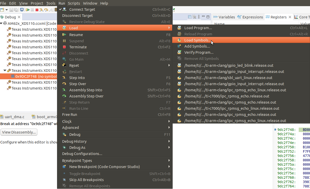This screenshot has height=189, width=310.
Task: Select Add Symbols menu entry
Action: click(197, 46)
